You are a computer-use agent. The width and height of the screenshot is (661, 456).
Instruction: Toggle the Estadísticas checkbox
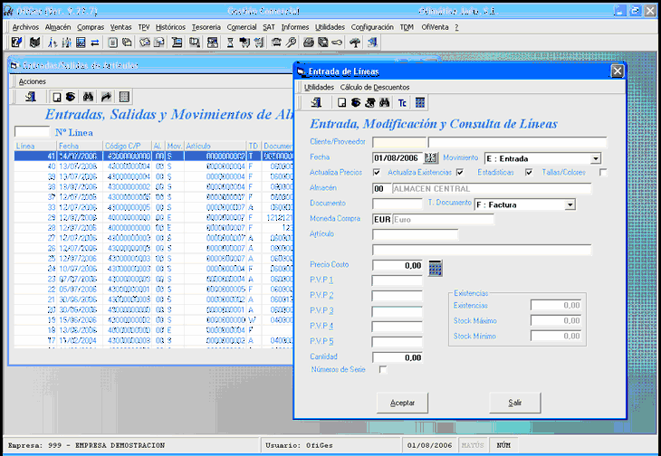[529, 173]
